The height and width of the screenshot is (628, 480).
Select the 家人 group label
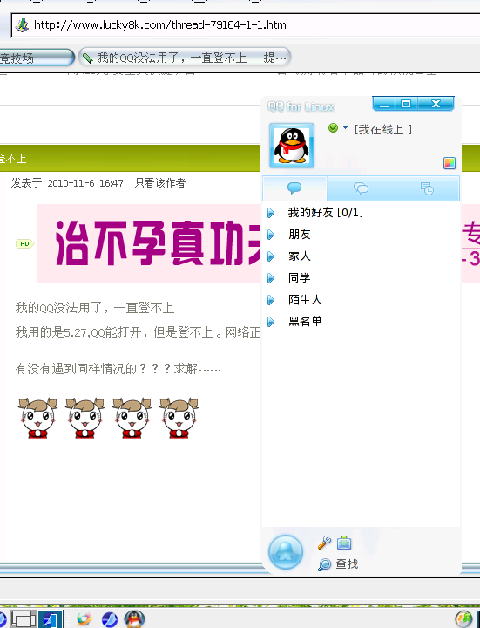click(x=299, y=256)
